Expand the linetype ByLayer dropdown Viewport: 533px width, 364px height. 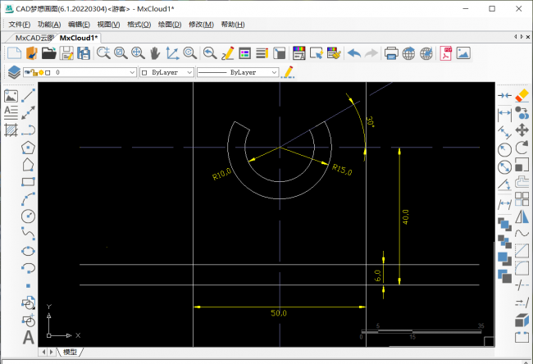click(x=274, y=72)
